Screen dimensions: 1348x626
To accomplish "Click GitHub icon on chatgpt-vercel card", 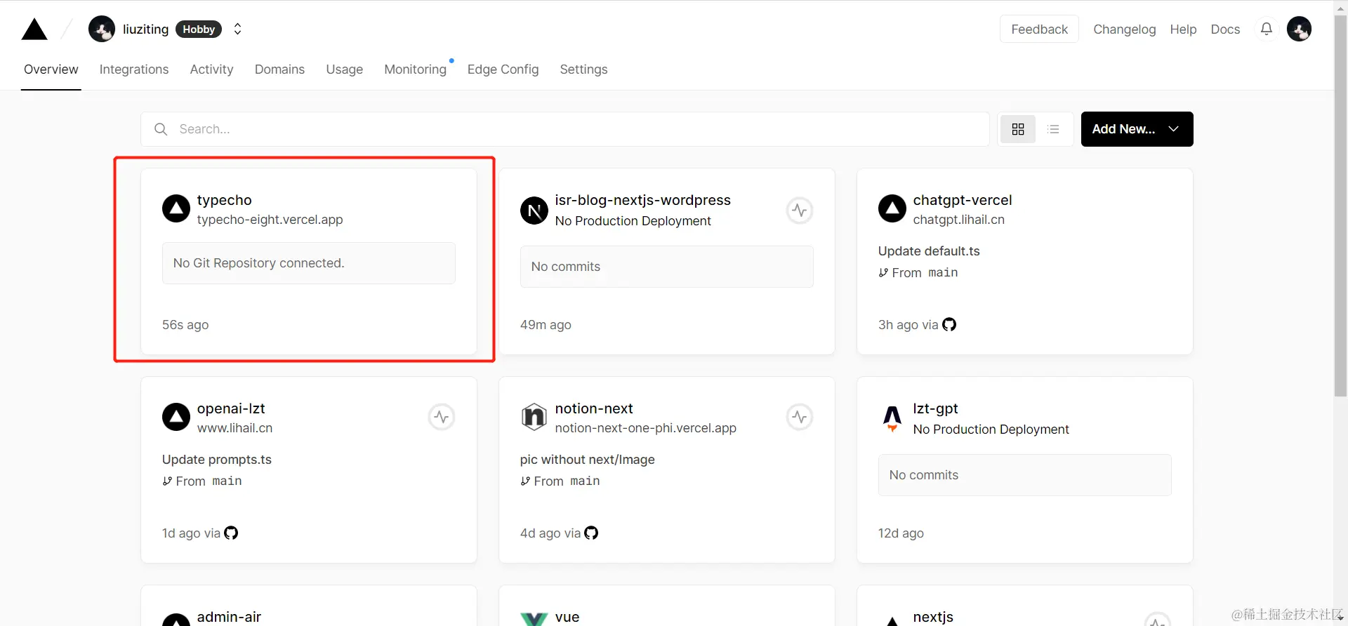I will [x=949, y=324].
